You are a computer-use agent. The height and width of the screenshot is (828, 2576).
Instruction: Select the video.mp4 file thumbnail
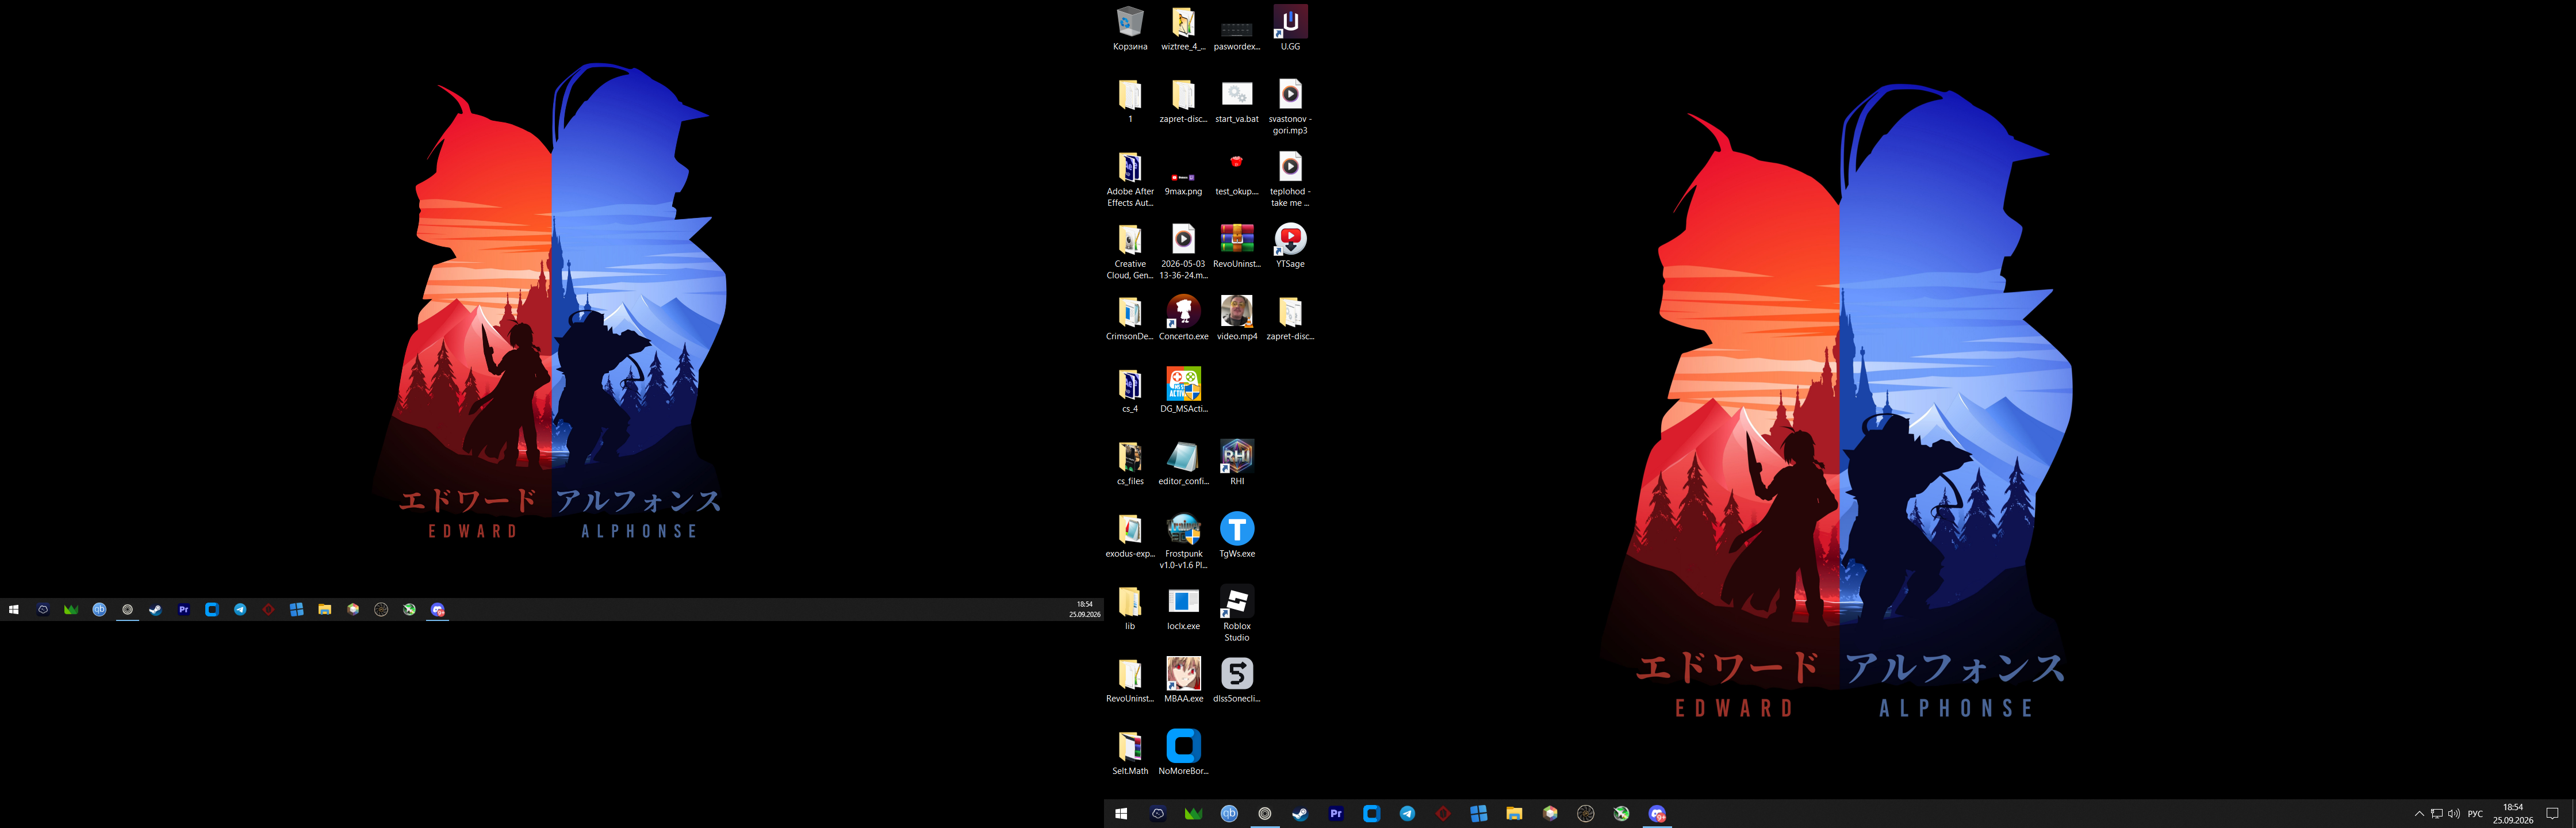tap(1237, 318)
